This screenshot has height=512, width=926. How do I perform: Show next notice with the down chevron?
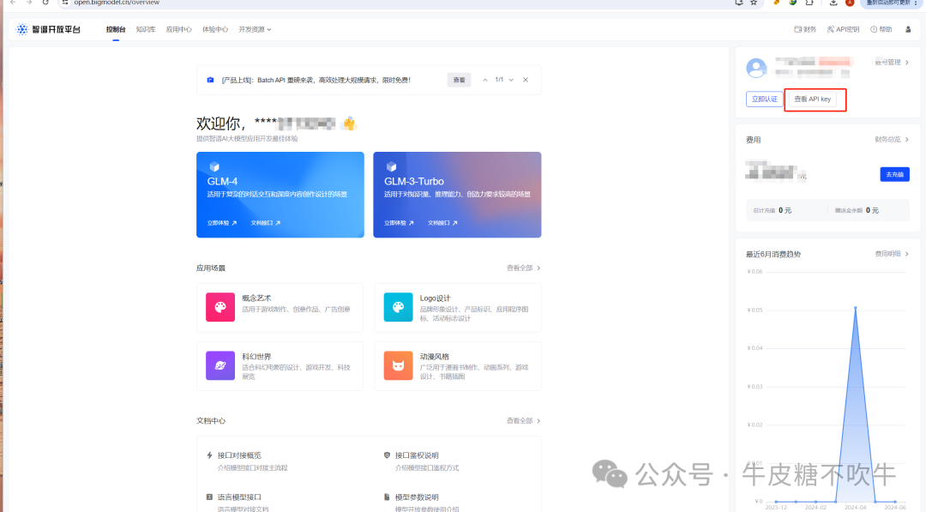511,80
